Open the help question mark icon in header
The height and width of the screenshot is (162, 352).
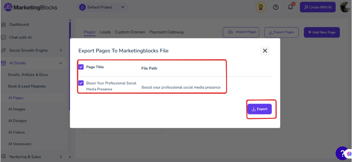(x=276, y=7)
